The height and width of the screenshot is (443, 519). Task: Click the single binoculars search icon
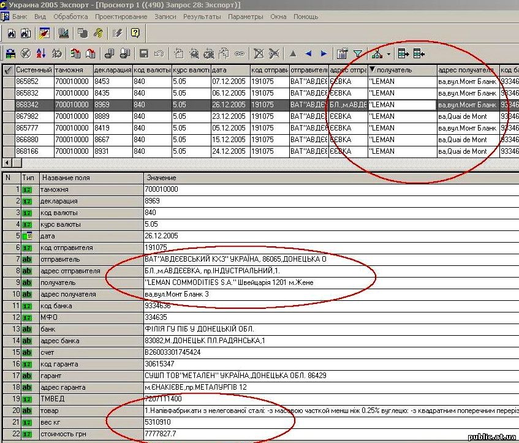pyautogui.click(x=12, y=33)
